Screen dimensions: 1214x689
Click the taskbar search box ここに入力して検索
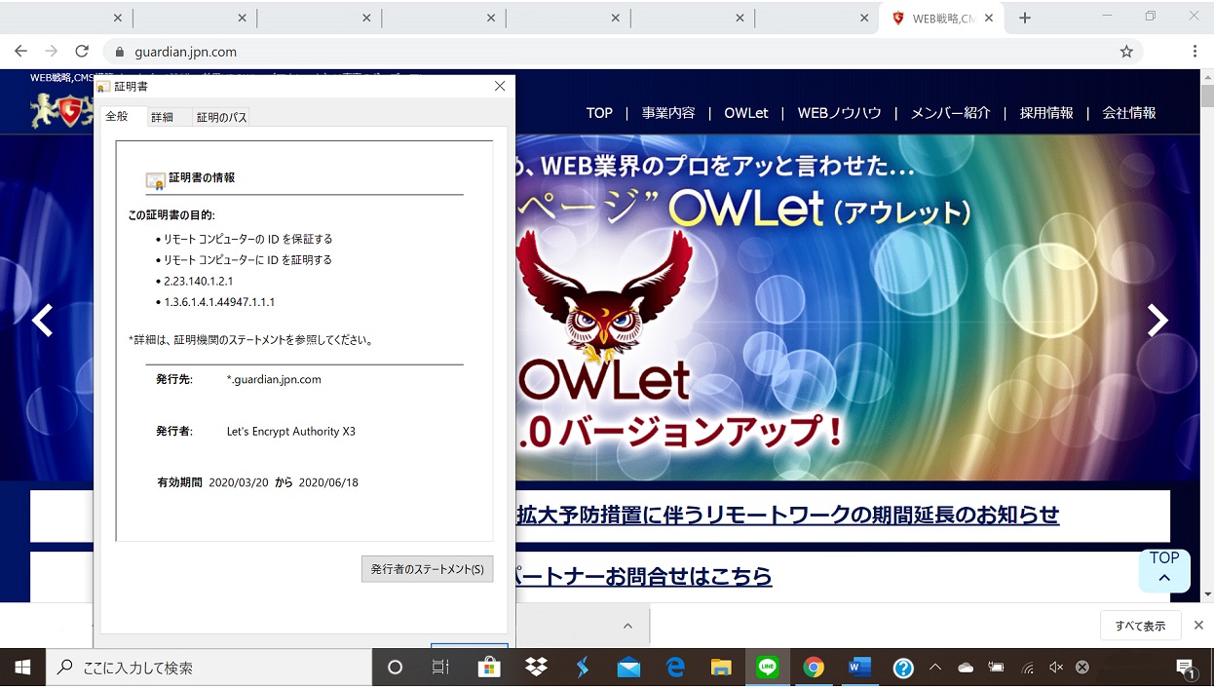pyautogui.click(x=209, y=668)
